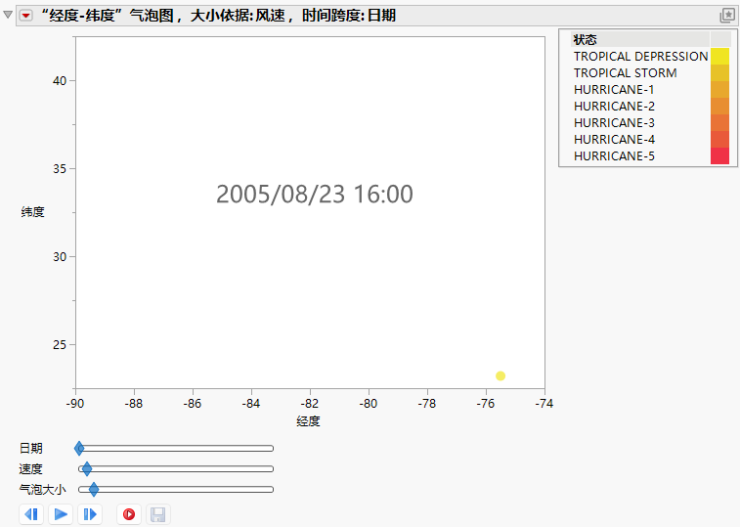
Task: Select the HURRICANE-3 color swatch
Action: tap(719, 123)
